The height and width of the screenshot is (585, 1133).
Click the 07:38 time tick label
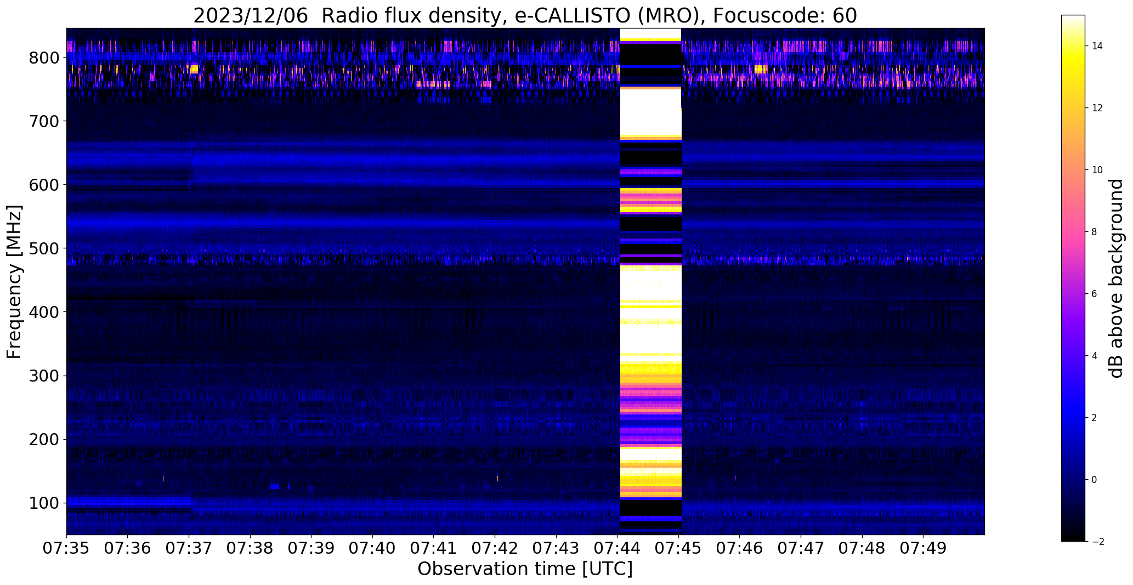coord(250,549)
